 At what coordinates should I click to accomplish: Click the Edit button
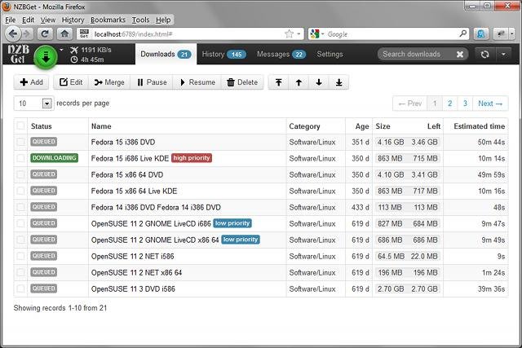tap(71, 82)
